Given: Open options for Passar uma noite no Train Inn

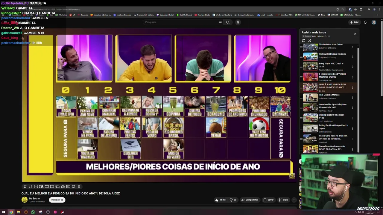Looking at the screenshot, I should (352, 139).
